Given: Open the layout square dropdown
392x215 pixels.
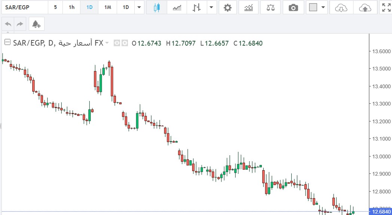Looking at the screenshot, I should tap(317, 7).
